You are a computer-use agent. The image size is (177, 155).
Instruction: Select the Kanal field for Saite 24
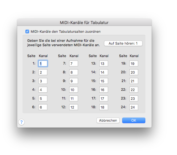click(134, 107)
